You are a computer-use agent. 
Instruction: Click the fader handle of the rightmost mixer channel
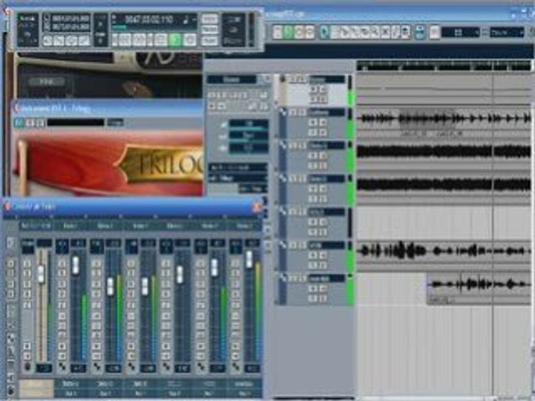point(249,259)
